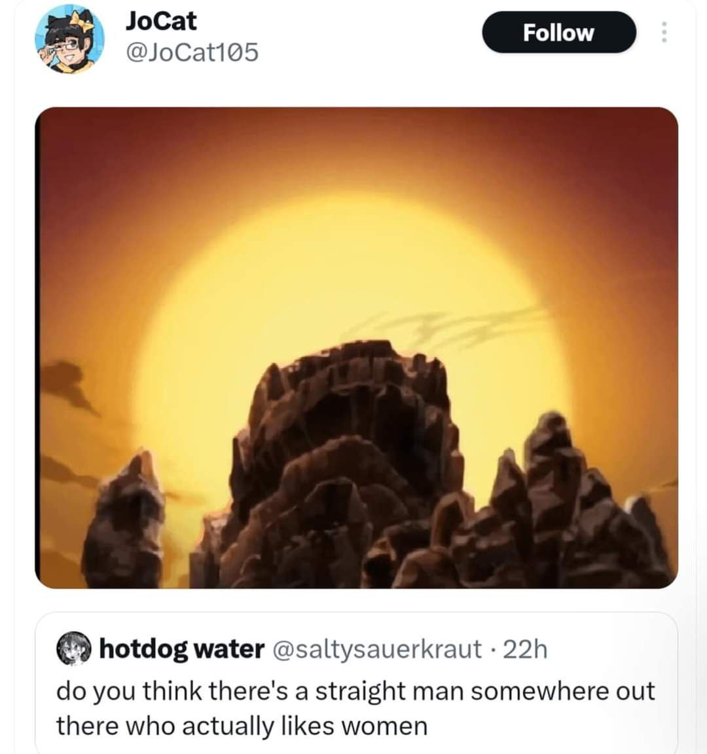Click the yellow bow on JoCat's avatar
This screenshot has width=707, height=754.
pos(82,22)
